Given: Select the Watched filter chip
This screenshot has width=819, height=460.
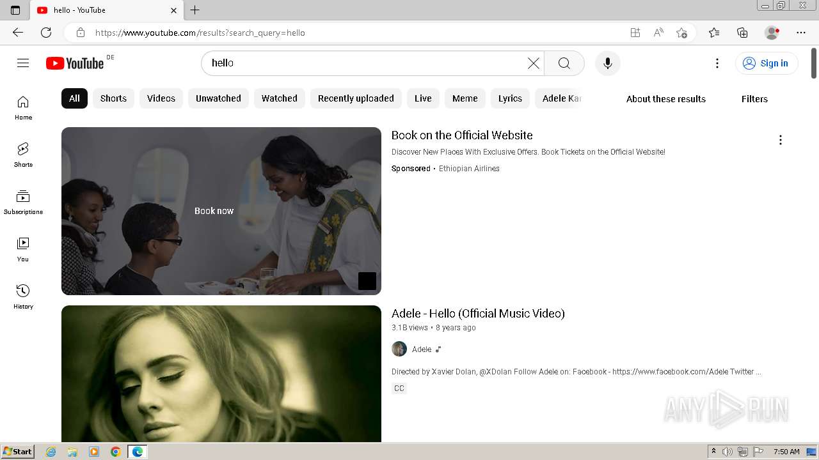Looking at the screenshot, I should tap(280, 98).
